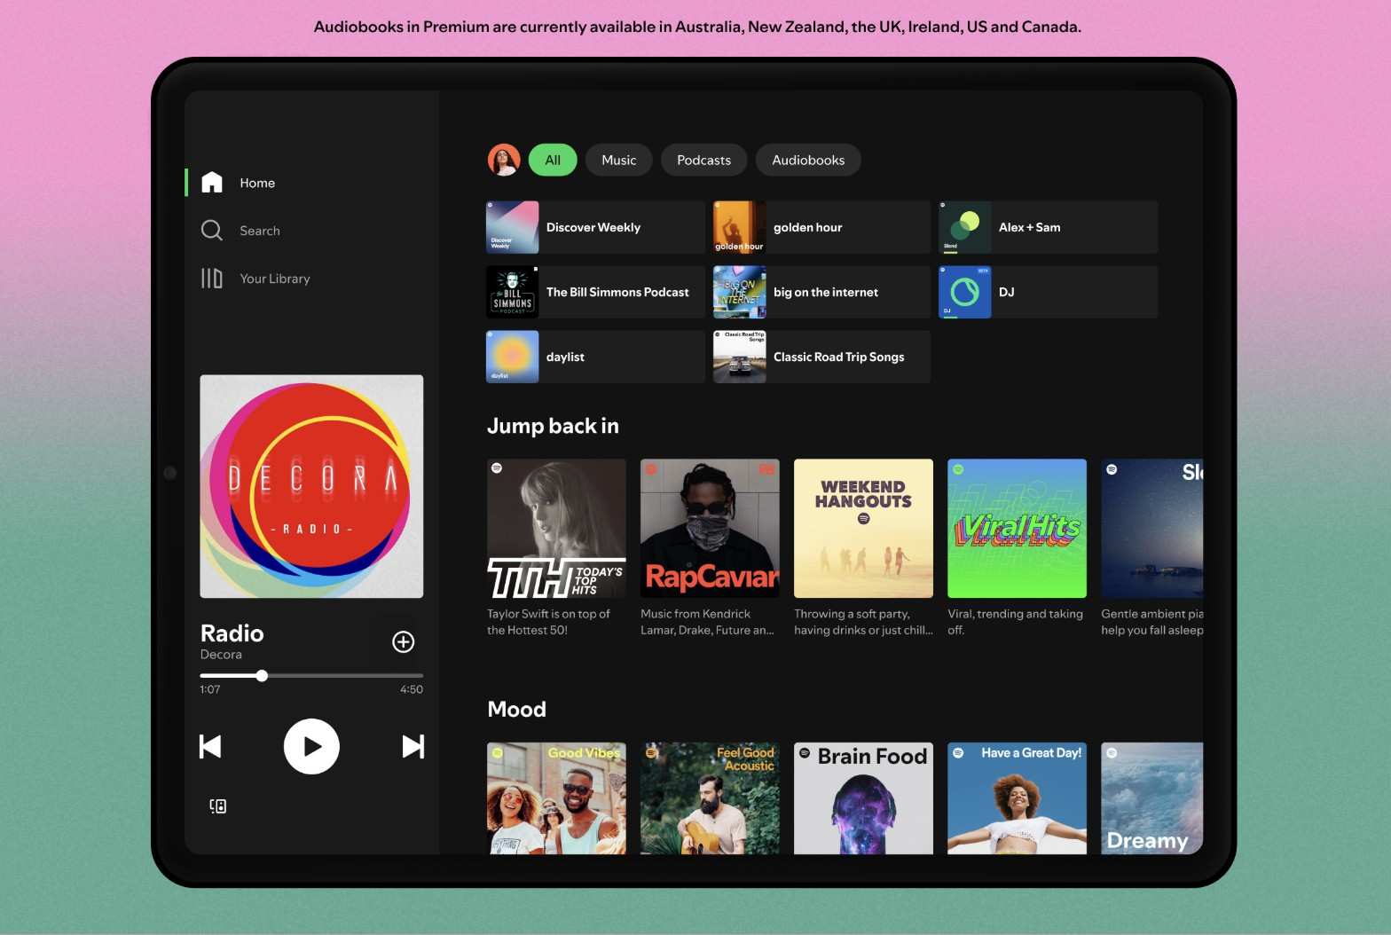
Task: Open the Home icon in sidebar
Action: click(212, 183)
